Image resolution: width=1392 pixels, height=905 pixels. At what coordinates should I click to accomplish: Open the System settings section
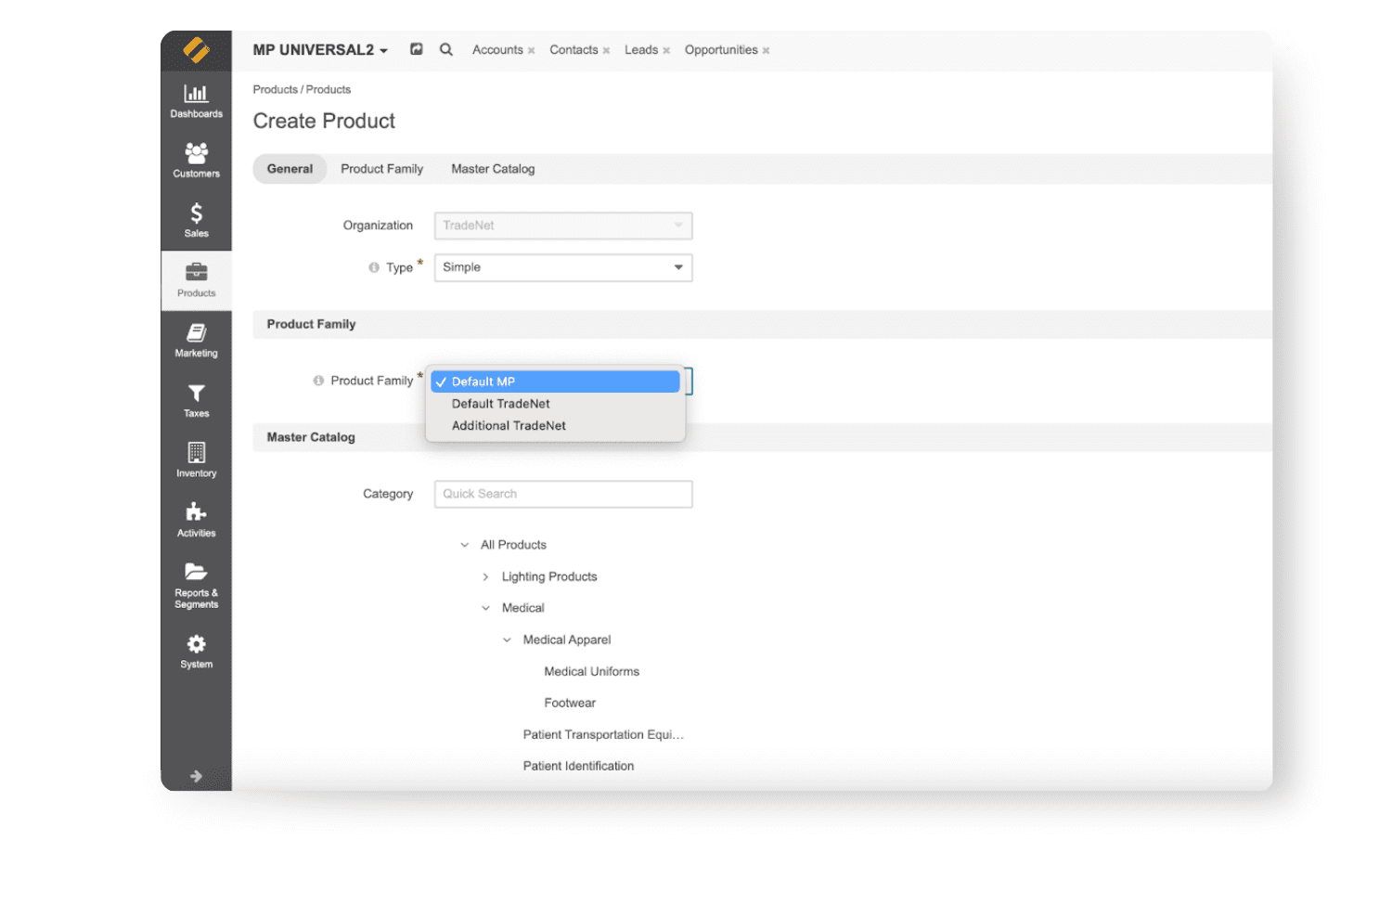pos(196,649)
